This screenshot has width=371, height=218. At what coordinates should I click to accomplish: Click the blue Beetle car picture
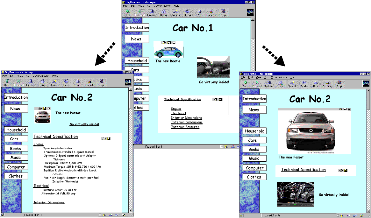[x=168, y=51]
